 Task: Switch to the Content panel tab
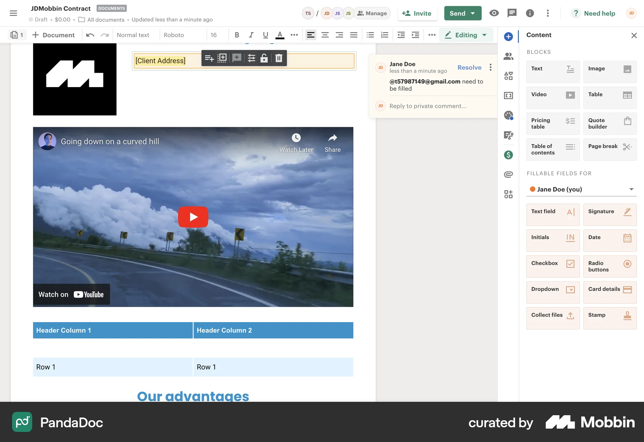pyautogui.click(x=508, y=36)
